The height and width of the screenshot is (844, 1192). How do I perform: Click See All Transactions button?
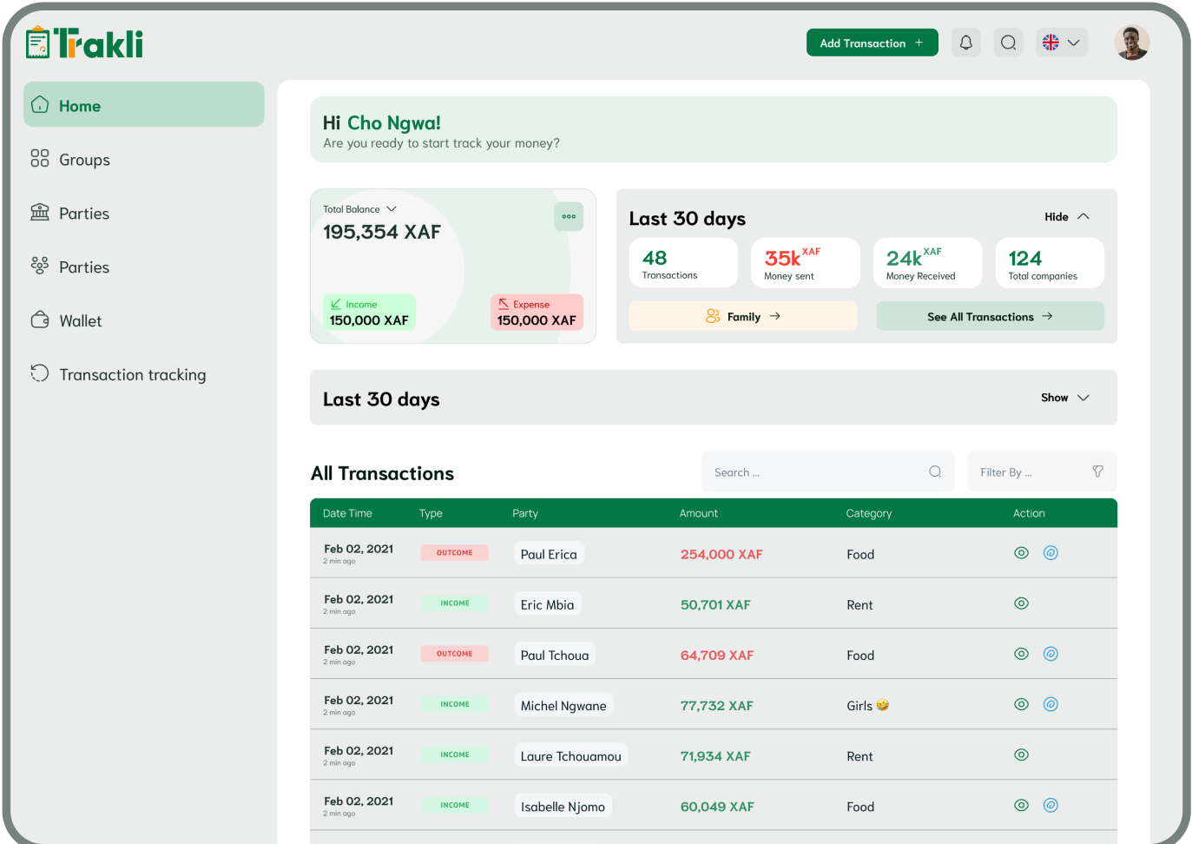click(x=990, y=317)
